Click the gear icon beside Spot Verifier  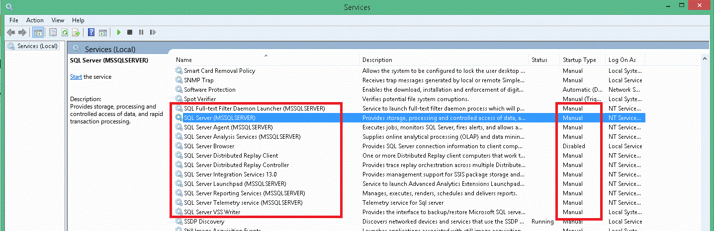click(179, 99)
